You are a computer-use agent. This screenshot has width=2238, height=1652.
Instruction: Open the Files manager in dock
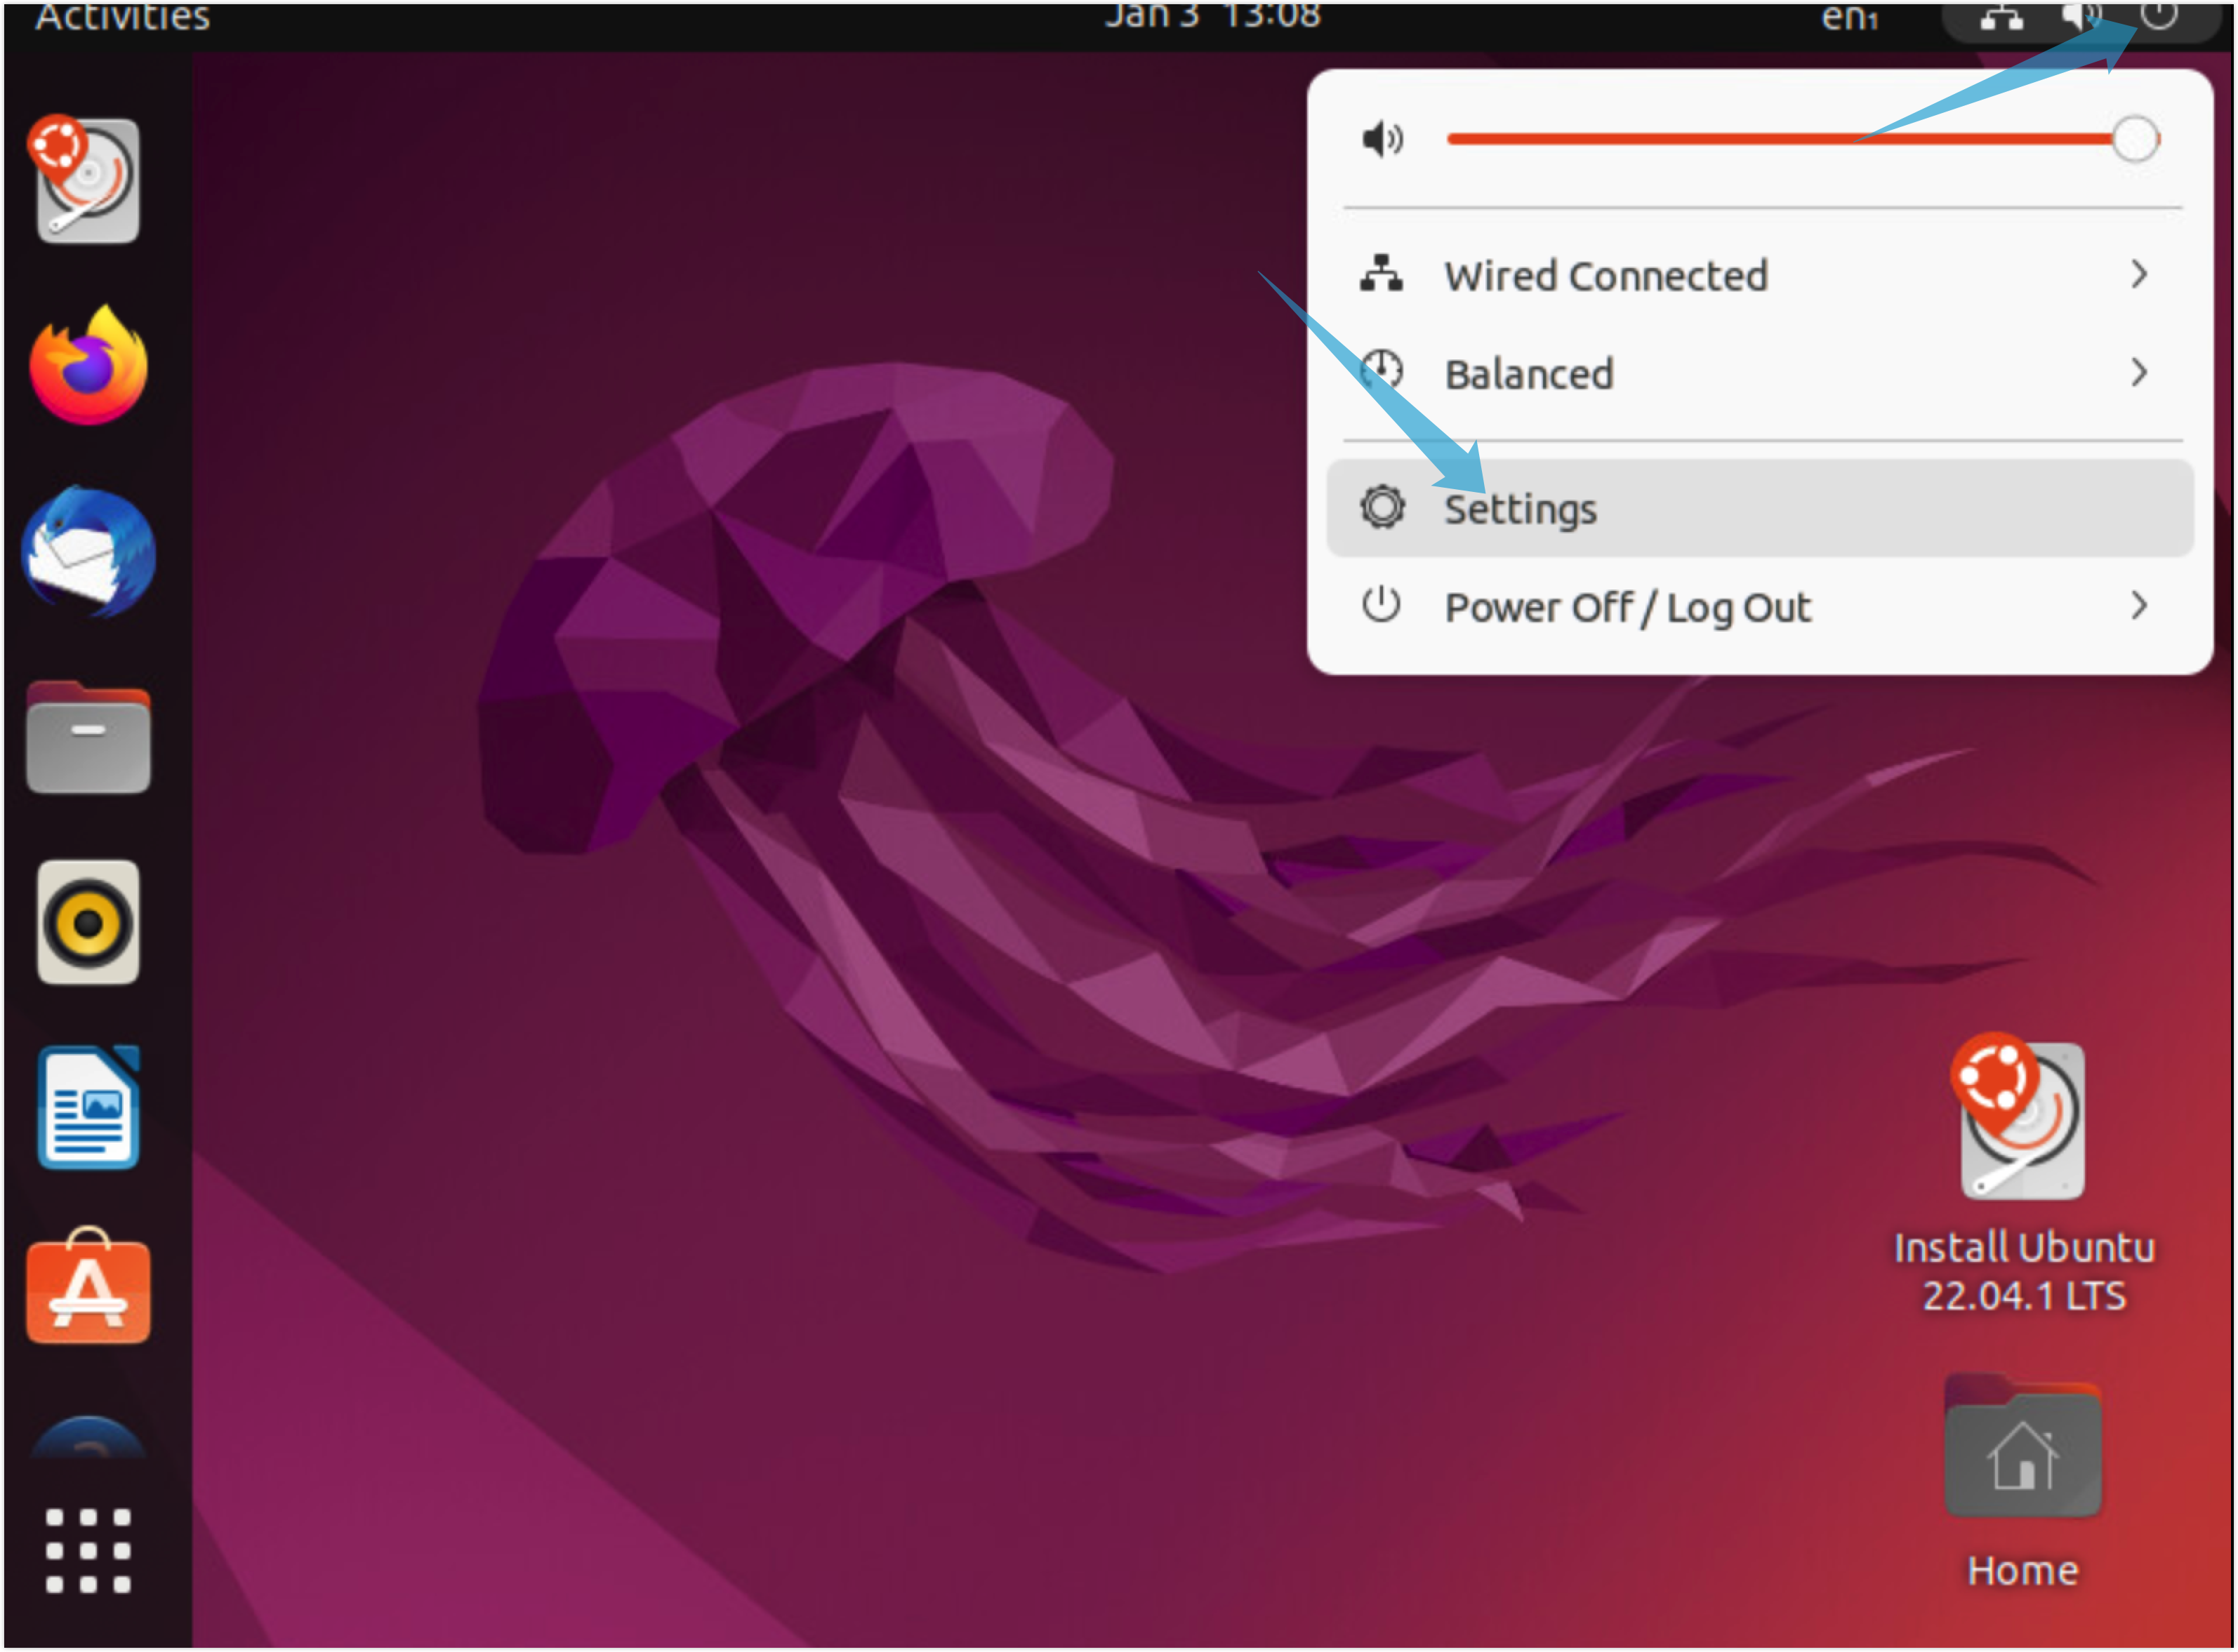coord(88,738)
